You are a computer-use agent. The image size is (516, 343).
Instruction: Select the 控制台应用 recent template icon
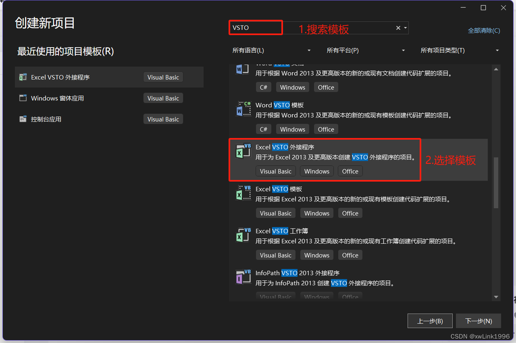click(23, 119)
